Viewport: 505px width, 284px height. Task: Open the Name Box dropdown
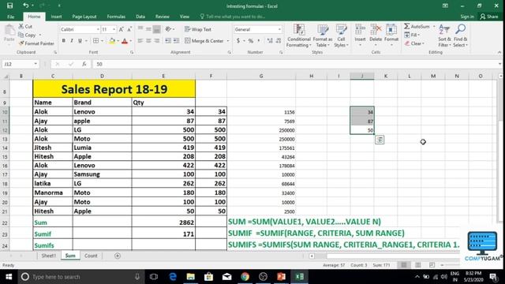36,64
